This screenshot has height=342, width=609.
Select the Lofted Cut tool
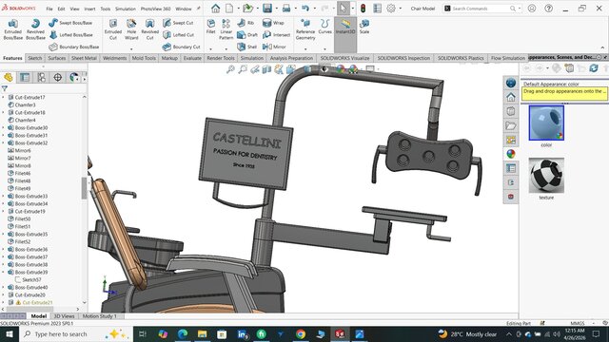pos(179,35)
